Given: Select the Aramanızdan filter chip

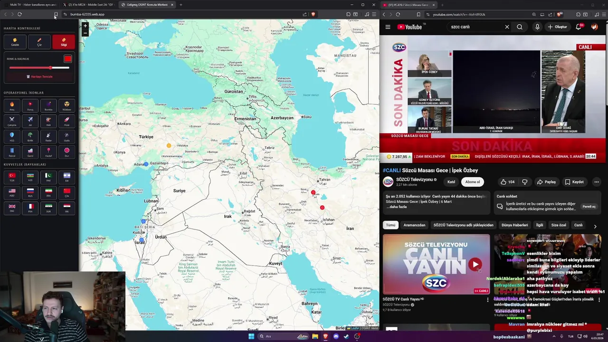Looking at the screenshot, I should (x=414, y=225).
